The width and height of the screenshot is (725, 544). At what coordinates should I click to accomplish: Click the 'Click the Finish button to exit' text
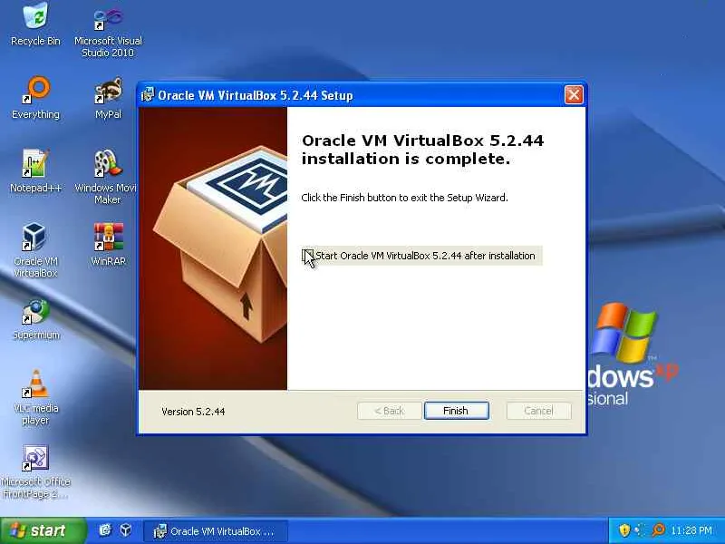point(404,198)
